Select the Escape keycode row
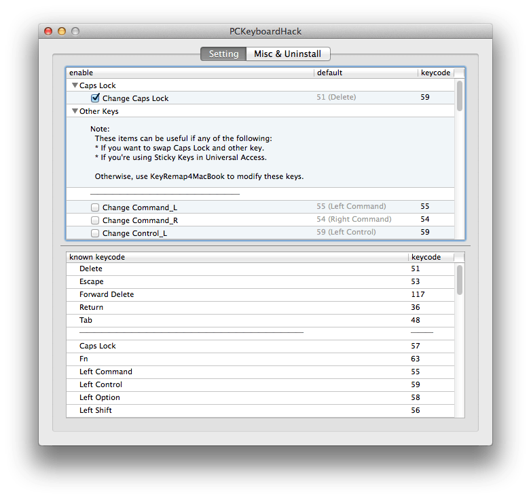The image size is (531, 499). click(92, 281)
